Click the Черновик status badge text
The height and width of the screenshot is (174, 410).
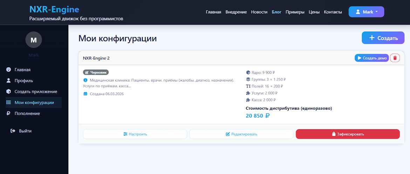pos(98,72)
